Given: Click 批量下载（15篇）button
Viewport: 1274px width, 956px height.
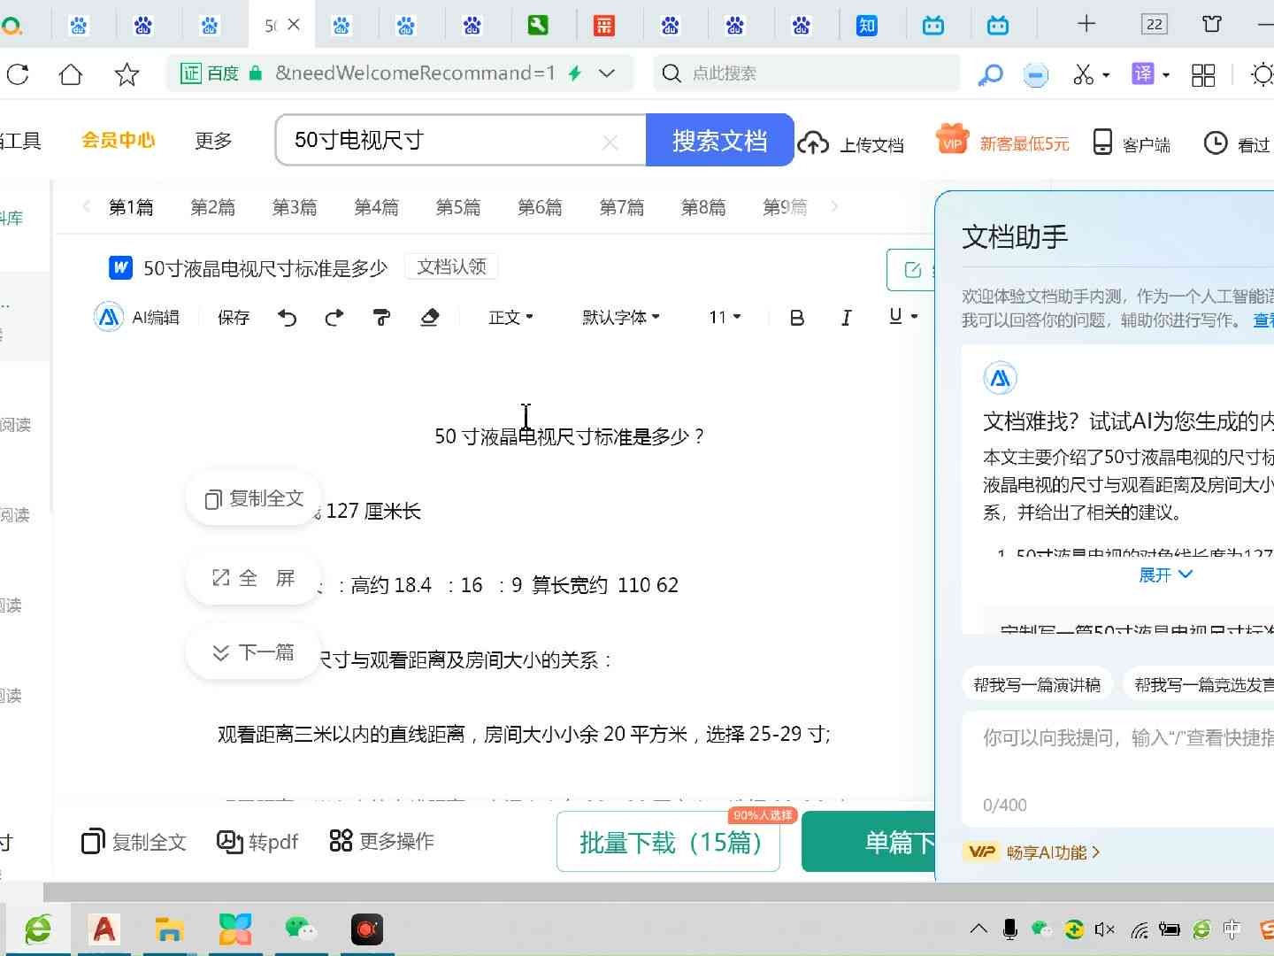Looking at the screenshot, I should click(x=669, y=842).
